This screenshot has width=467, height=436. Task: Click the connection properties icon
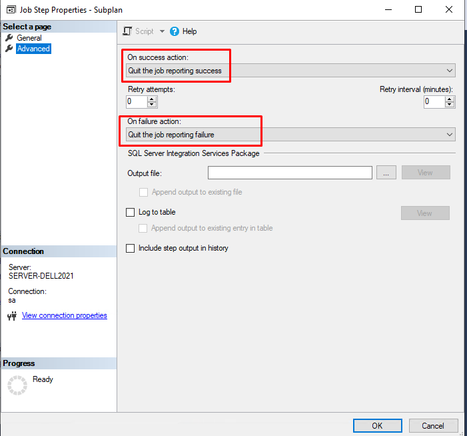point(11,316)
